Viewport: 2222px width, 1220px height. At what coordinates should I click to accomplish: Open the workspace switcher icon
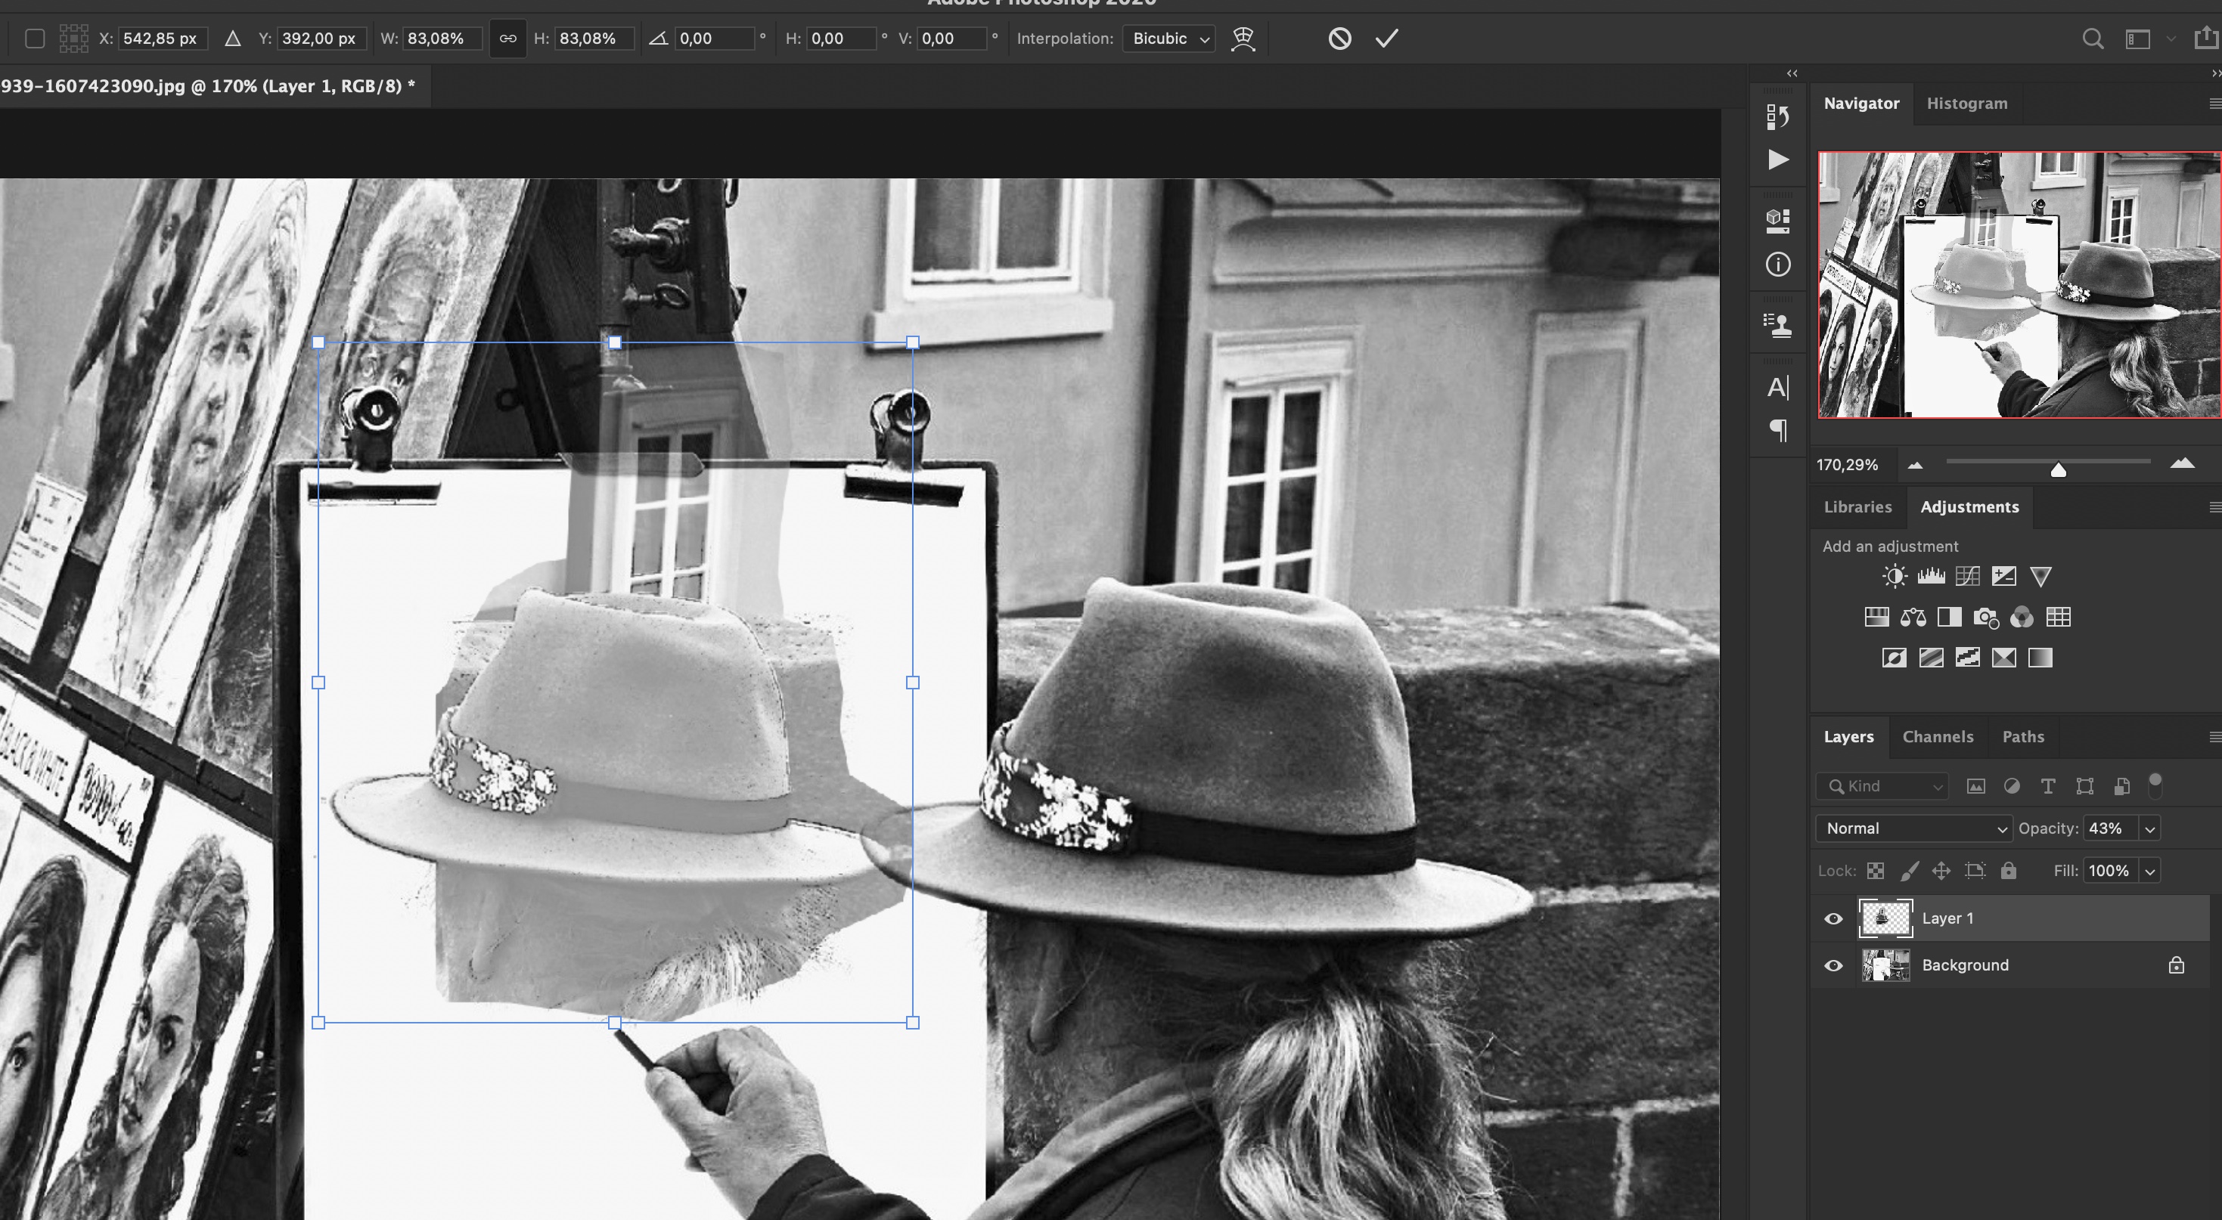[2137, 39]
